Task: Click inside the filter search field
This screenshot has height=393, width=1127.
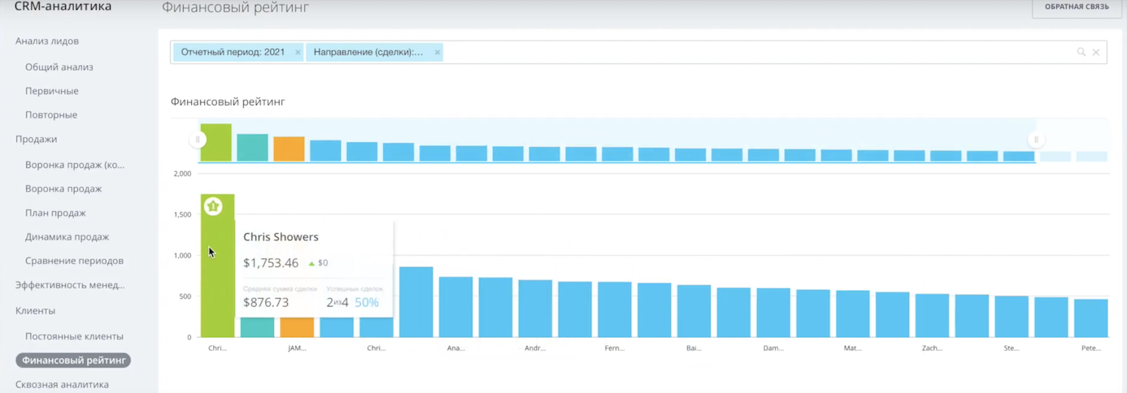Action: (758, 52)
